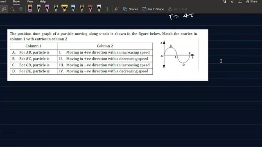Select the orange-brown pen
This screenshot has height=147, width=262.
pyautogui.click(x=82, y=8)
